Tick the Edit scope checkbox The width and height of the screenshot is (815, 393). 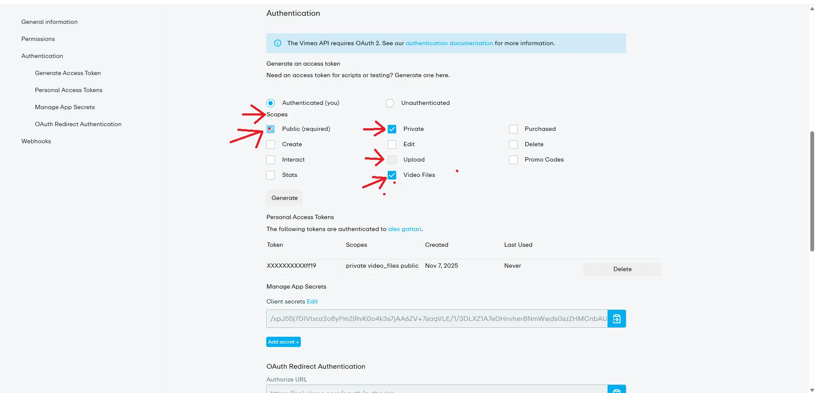(392, 144)
